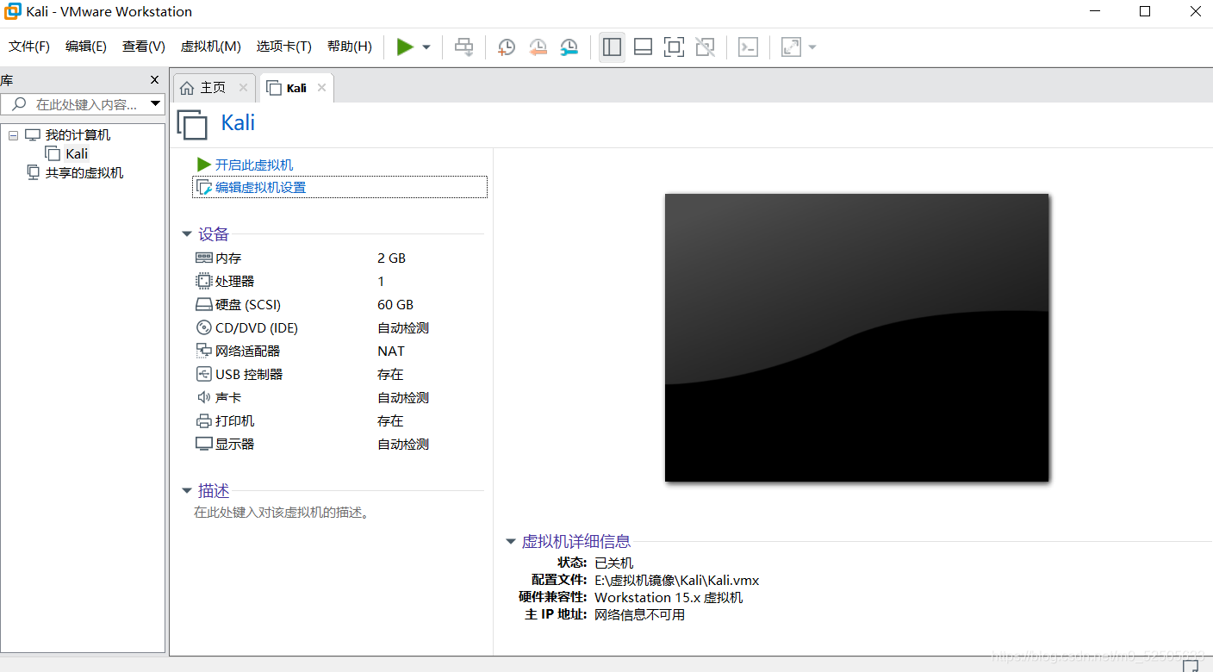Click the stretch guest display icon
Image resolution: width=1213 pixels, height=672 pixels.
(791, 47)
